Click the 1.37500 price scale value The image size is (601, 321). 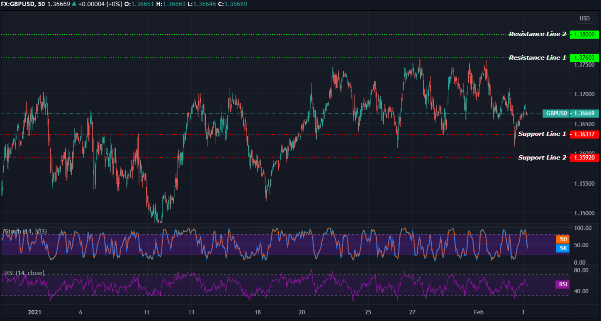(x=584, y=65)
